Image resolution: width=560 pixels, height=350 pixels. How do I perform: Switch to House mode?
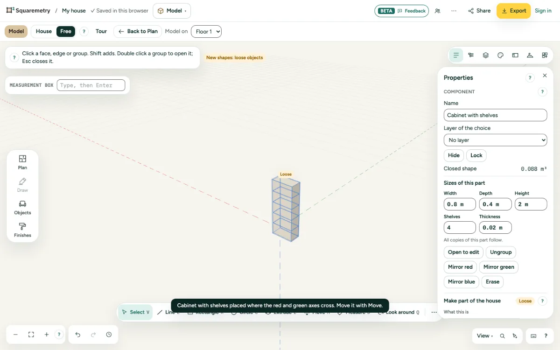click(44, 31)
